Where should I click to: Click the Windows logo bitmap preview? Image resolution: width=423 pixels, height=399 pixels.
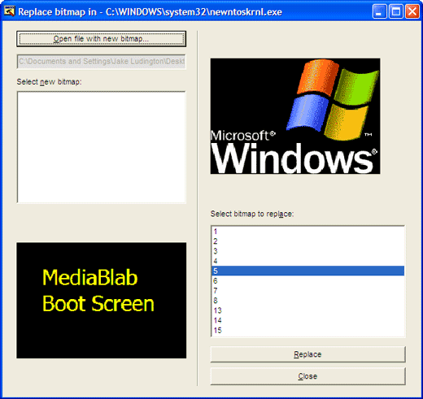click(295, 116)
